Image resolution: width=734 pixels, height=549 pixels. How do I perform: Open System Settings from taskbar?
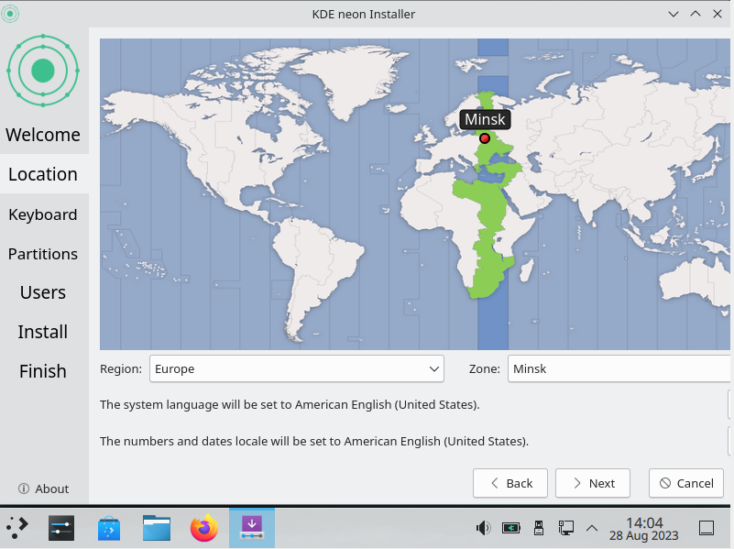click(61, 528)
